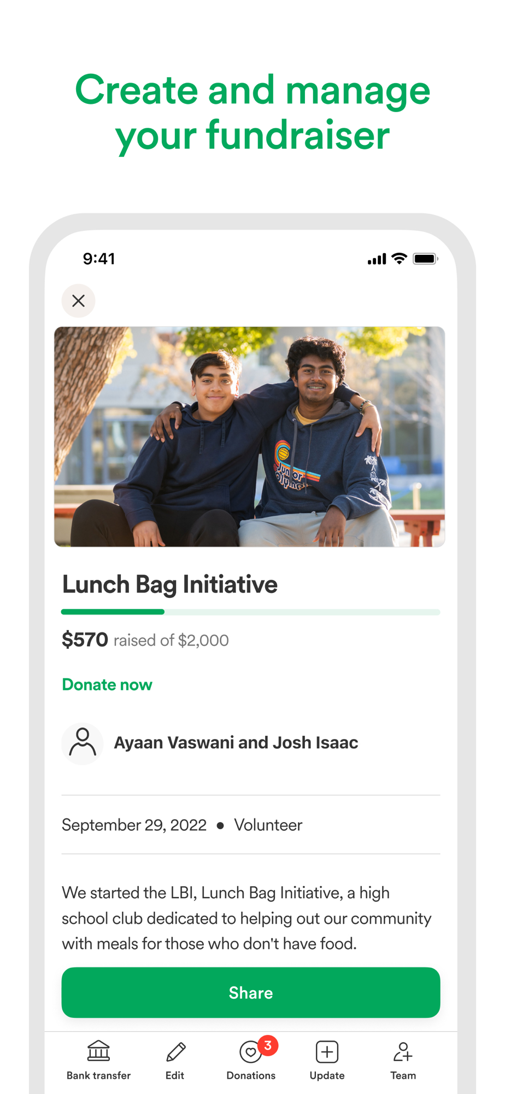
Task: Select the Donations tab label
Action: pos(251,1075)
